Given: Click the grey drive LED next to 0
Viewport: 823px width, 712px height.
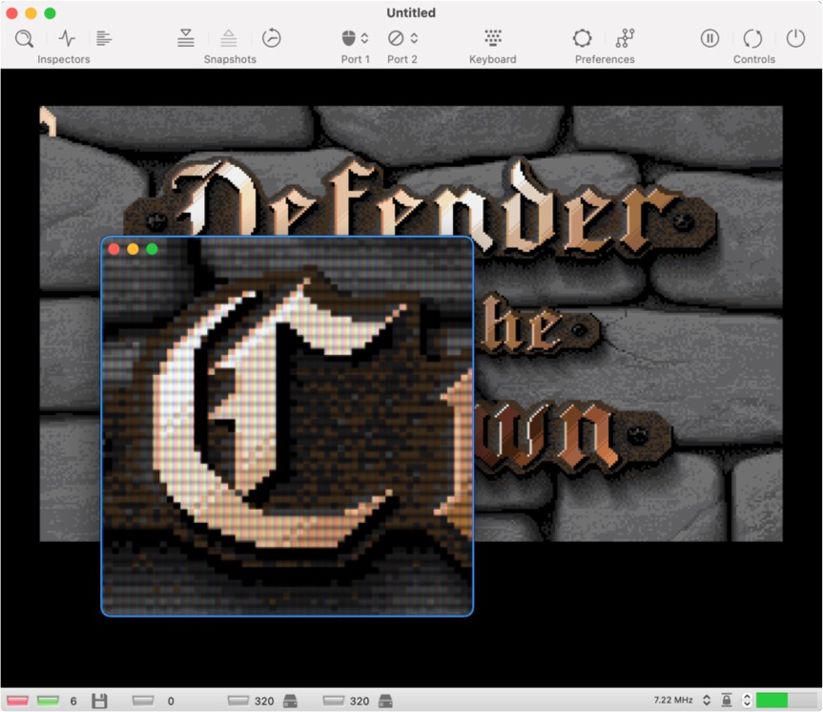Looking at the screenshot, I should coord(143,701).
